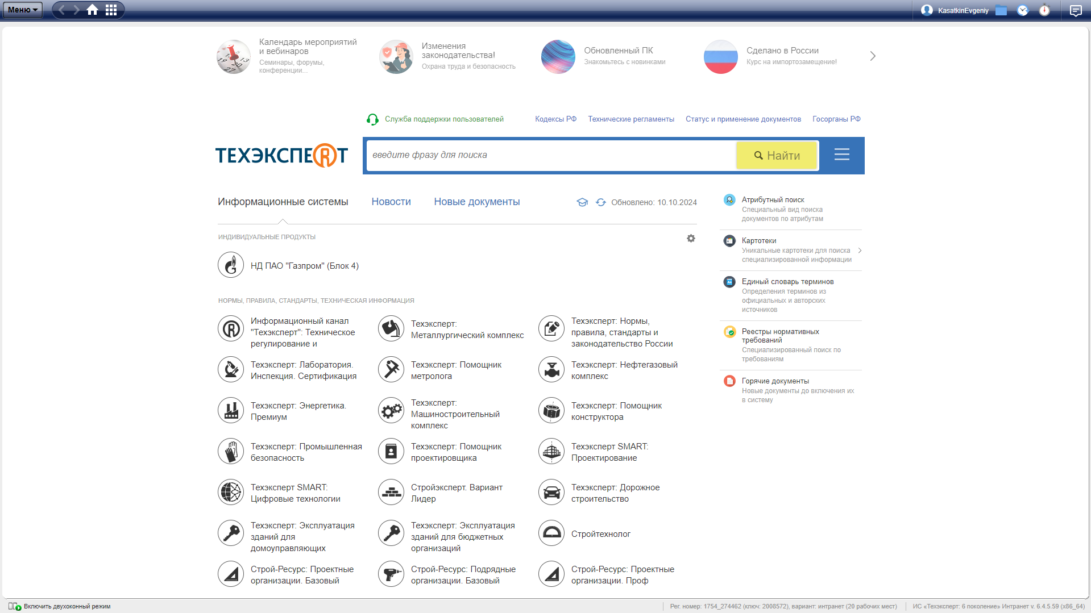Viewport: 1091px width, 613px height.
Task: Open Строй-Ресурс: Подрядные организации. Базовый
Action: [448, 575]
